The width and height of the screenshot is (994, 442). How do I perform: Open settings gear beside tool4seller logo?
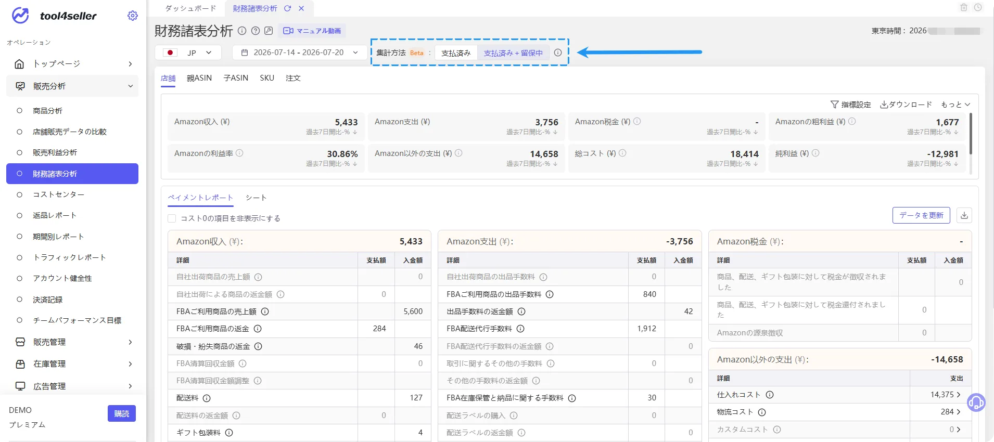(133, 16)
